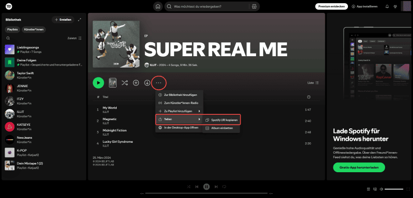Open the 'Lieblingssongs' playlist
Viewport: 413px width, 198px height.
(44, 49)
